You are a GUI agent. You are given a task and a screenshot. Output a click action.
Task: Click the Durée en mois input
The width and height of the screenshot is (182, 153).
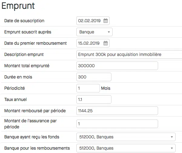94,77
